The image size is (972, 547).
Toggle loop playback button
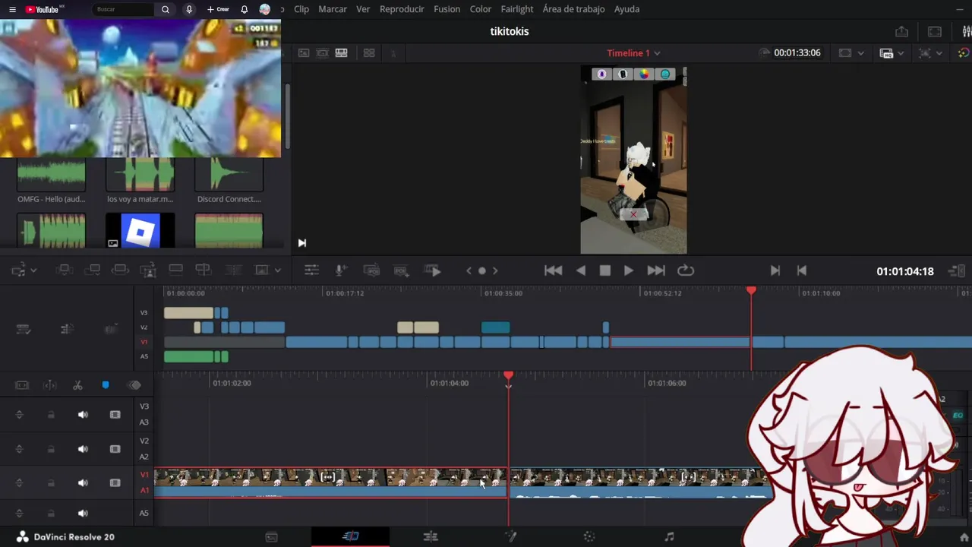(x=686, y=270)
